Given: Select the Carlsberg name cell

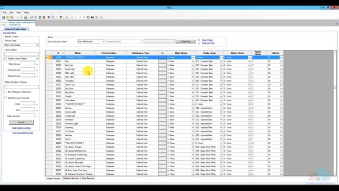Looking at the screenshot, I should (79, 127).
